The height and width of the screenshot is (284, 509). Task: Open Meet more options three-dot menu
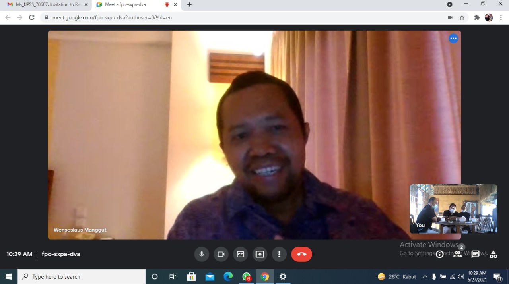279,254
